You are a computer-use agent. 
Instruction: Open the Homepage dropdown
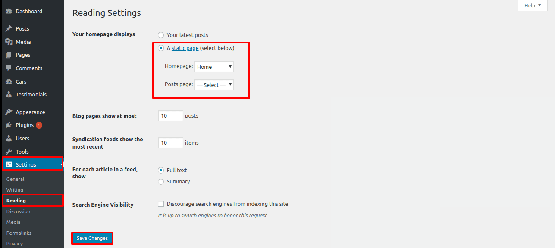[x=214, y=67]
